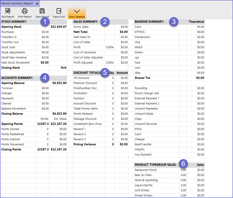Click the Pricing Variance row

pos(86,144)
